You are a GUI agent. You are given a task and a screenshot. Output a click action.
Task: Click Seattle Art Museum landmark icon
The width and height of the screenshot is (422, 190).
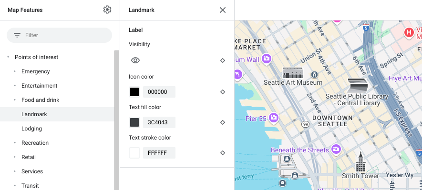pos(293,72)
